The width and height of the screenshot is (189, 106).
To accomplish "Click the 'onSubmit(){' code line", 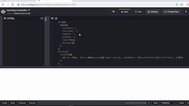I will pyautogui.click(x=66, y=54).
